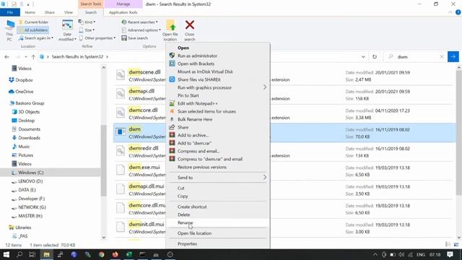Choose Pin to Start
Viewport: 462px width, 260px height.
218,95
